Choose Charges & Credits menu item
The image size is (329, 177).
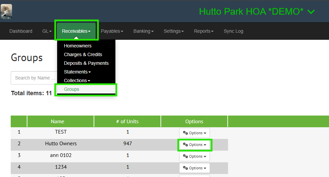[x=83, y=54]
